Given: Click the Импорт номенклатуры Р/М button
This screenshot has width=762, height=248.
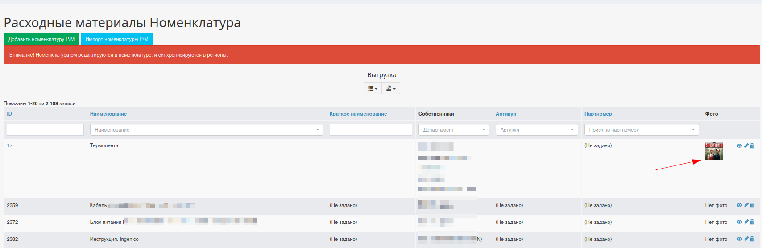Looking at the screenshot, I should click(117, 39).
